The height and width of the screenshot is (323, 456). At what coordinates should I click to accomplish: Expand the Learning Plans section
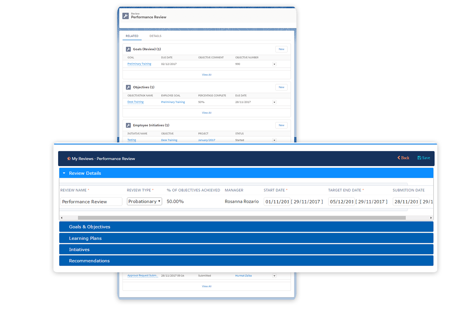[x=85, y=238]
